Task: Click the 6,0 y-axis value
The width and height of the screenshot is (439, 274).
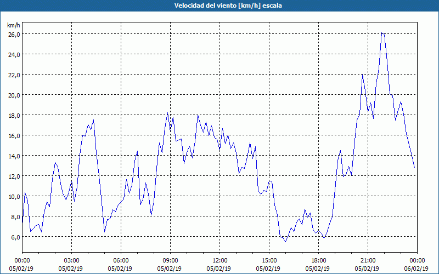Action: [15, 237]
